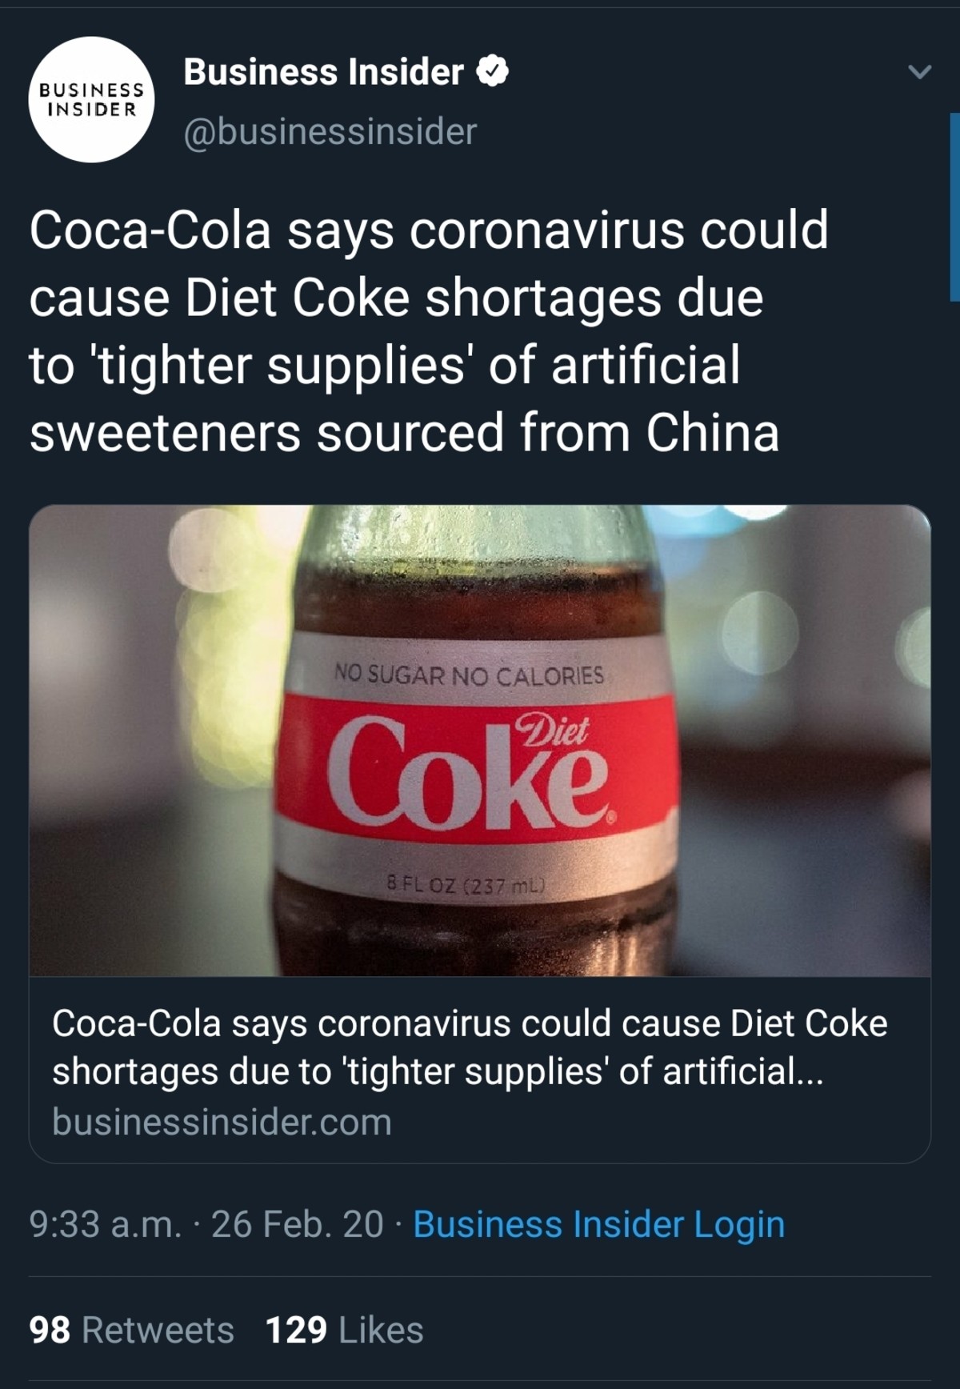
Task: Tap the 'NO SUGAR NO CALORIES' label text
Action: point(469,675)
